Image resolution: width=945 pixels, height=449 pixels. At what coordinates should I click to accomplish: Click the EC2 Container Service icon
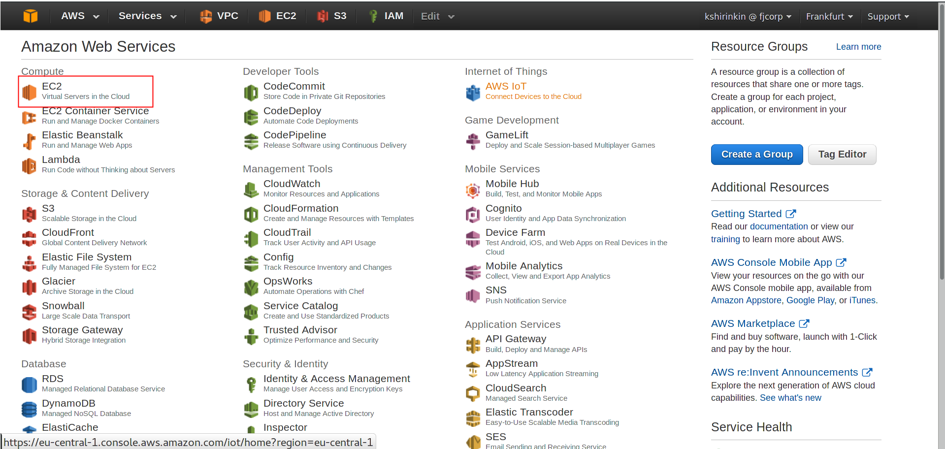click(30, 117)
